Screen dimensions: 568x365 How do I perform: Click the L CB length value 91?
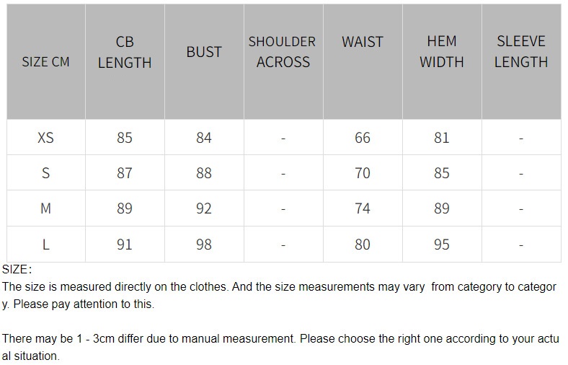125,245
